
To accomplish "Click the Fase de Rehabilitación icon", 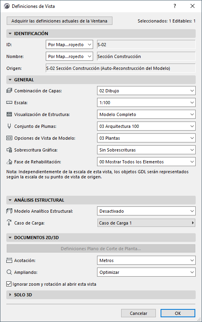I will [9, 162].
